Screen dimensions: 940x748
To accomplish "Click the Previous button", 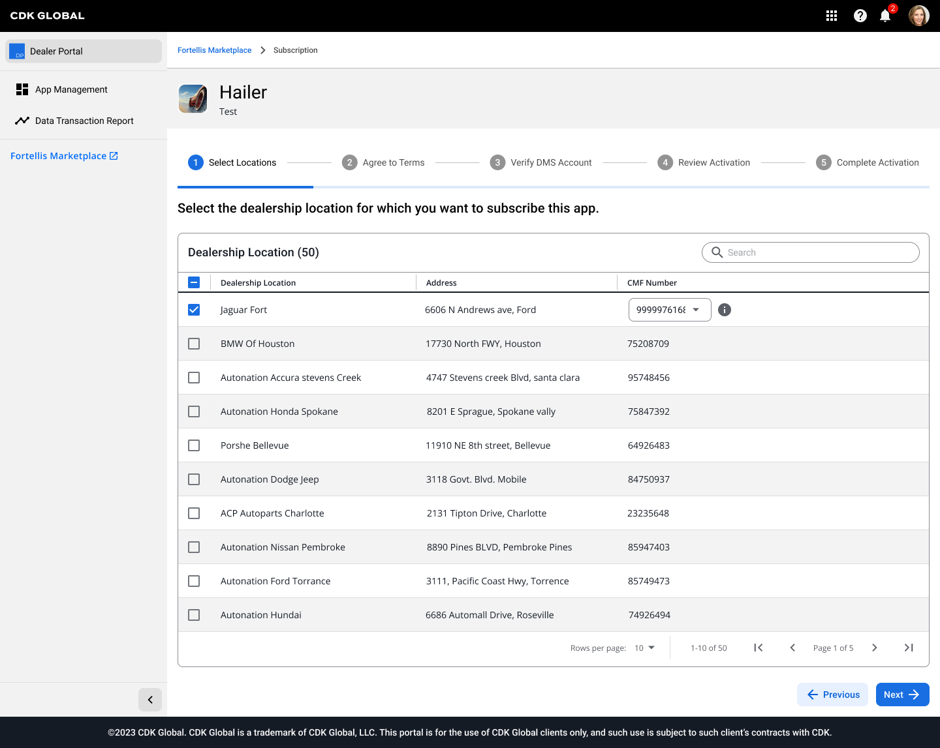I will [x=833, y=695].
